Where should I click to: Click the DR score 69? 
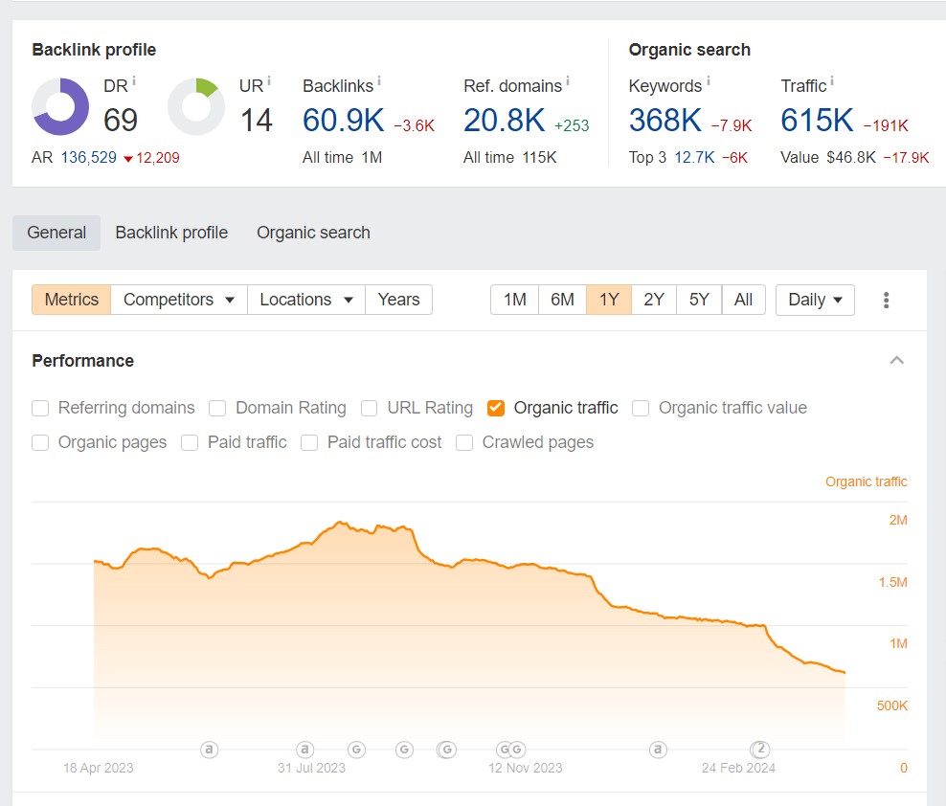[121, 120]
